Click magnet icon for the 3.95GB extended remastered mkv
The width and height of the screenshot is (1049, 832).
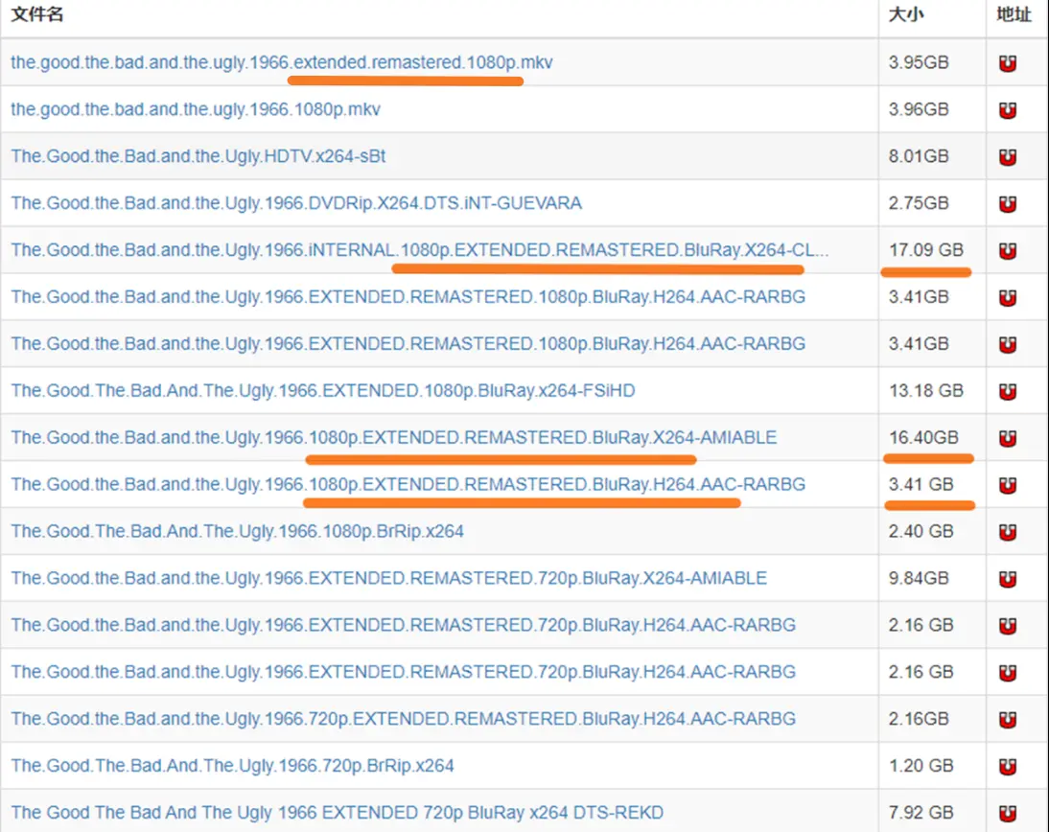(1008, 63)
